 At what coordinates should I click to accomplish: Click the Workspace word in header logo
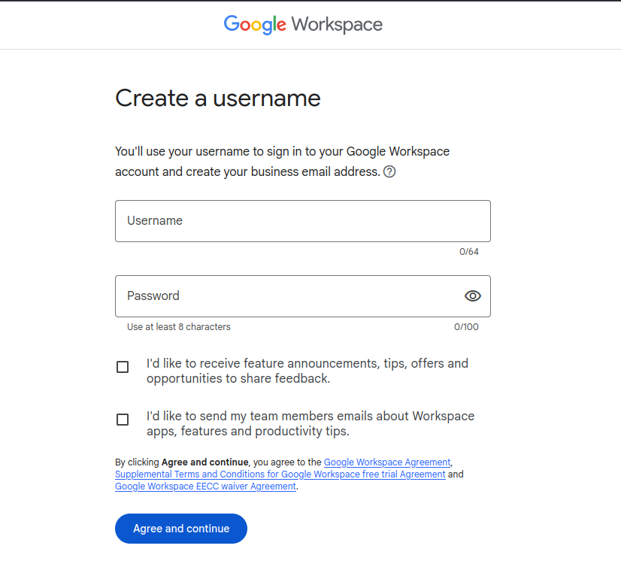click(337, 25)
